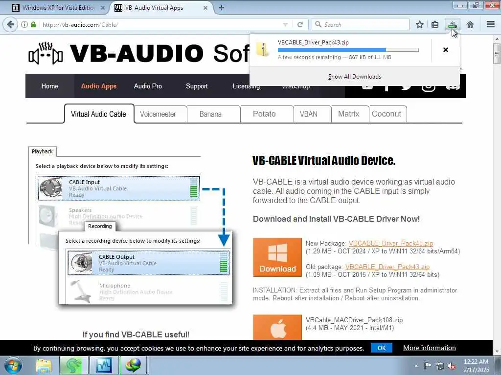Select the Matrix tab

348,114
